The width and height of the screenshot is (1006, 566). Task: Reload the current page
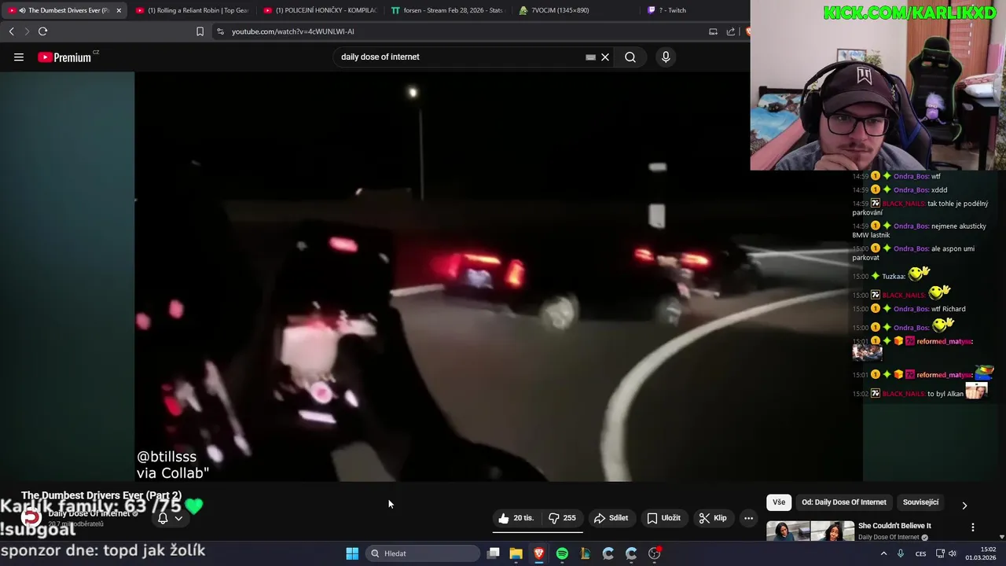[x=42, y=31]
